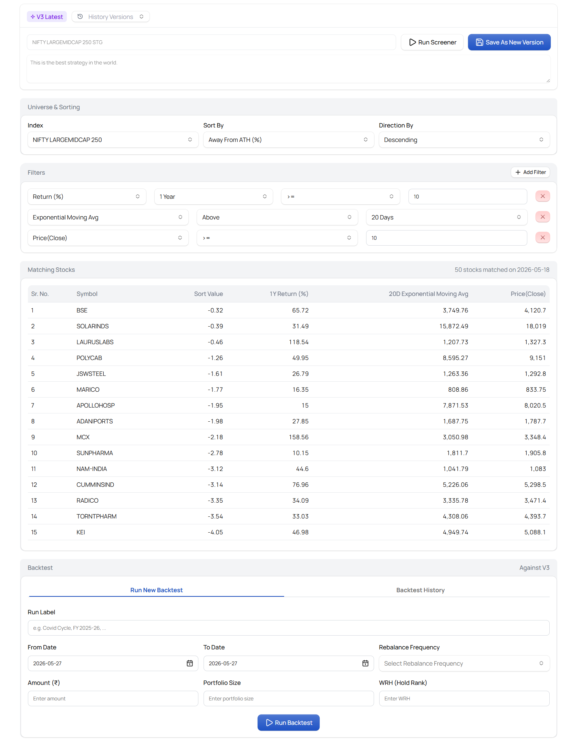Remove the Return (%) filter row
Viewport: 580px width, 750px height.
click(542, 196)
